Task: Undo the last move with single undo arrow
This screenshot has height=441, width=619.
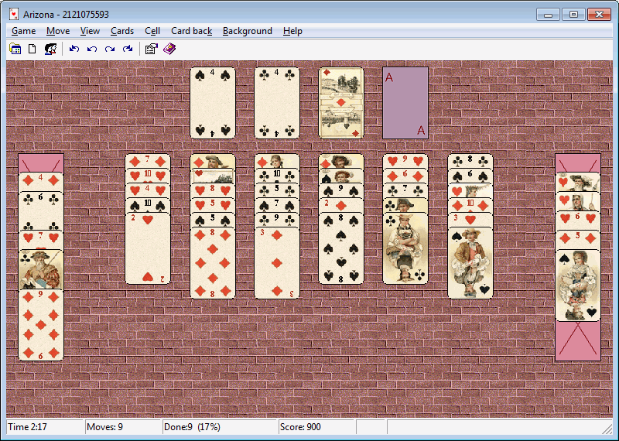Action: pos(92,49)
